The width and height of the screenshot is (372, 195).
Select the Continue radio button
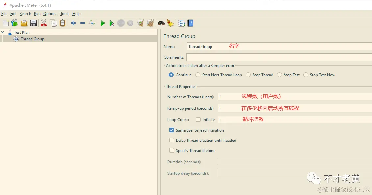[171, 75]
